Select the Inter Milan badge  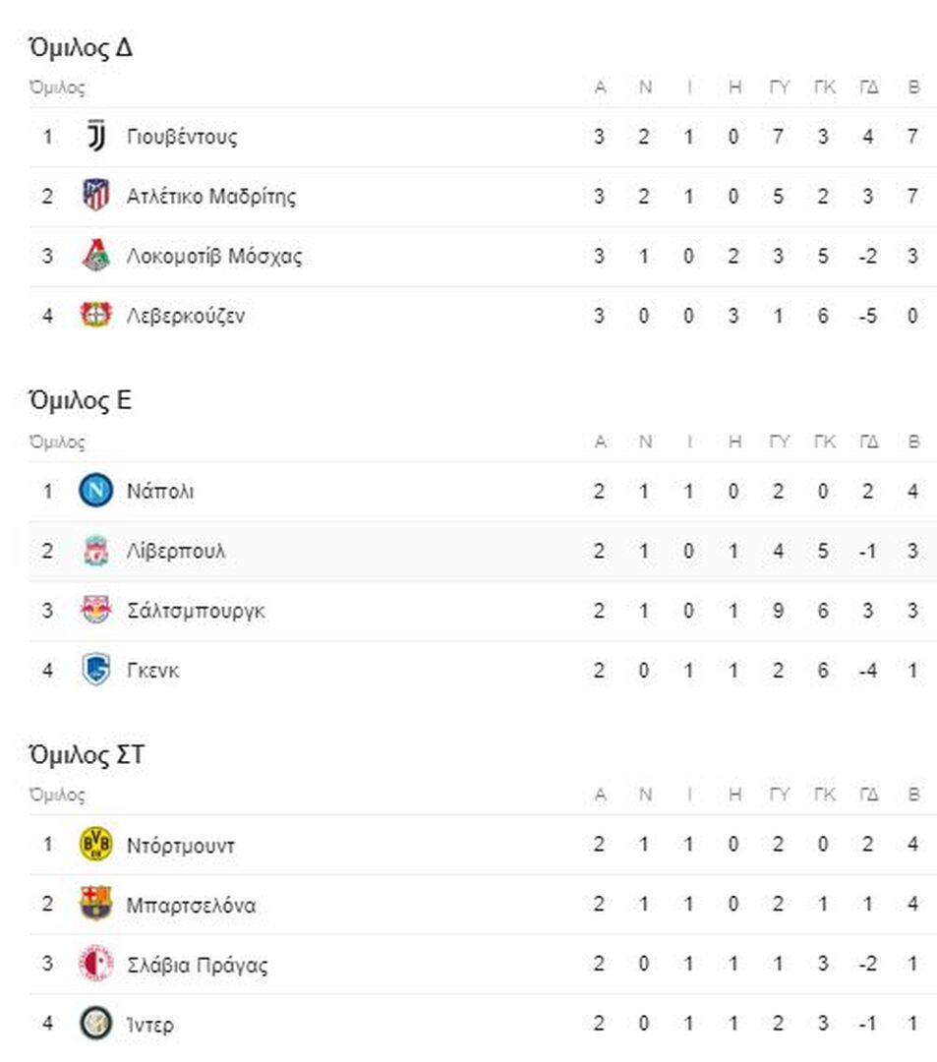tap(95, 1023)
